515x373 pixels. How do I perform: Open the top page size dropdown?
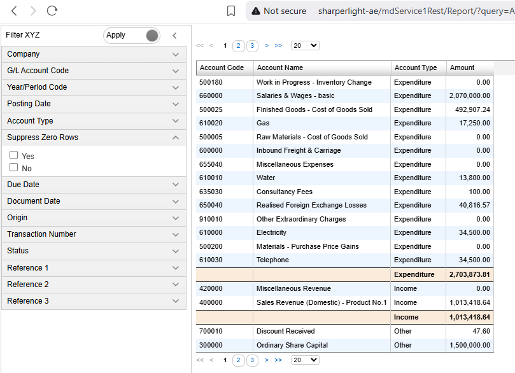(x=305, y=46)
